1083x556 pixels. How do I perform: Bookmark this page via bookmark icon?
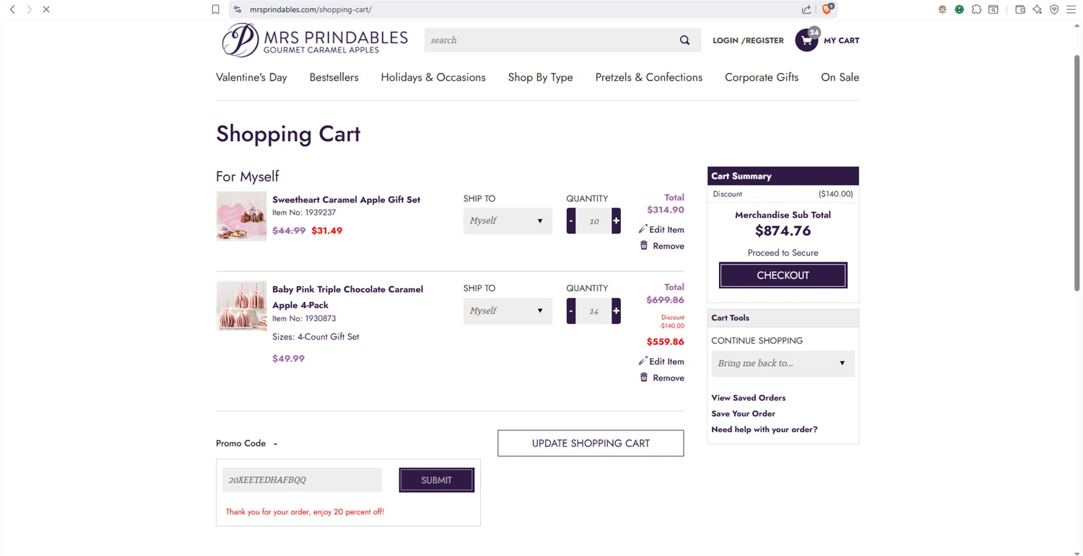[215, 9]
